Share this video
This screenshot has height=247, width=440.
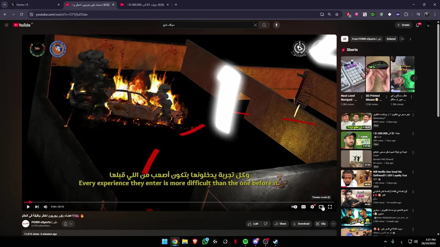coord(280,224)
